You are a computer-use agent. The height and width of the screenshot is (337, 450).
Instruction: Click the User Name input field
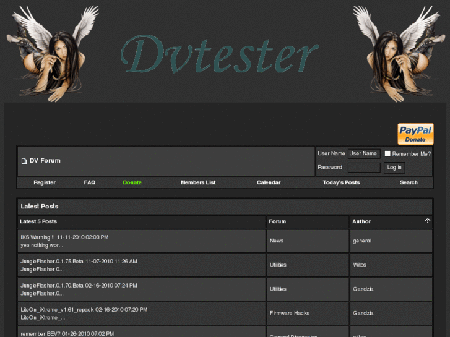(364, 154)
